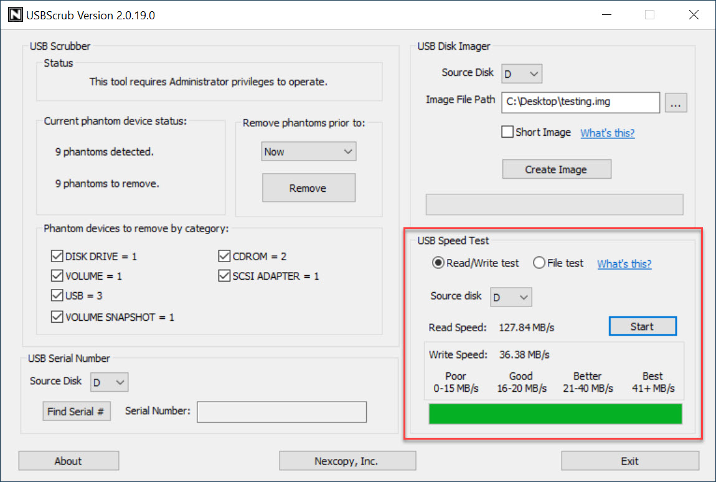Click the browse (...) button for image path

click(x=676, y=103)
